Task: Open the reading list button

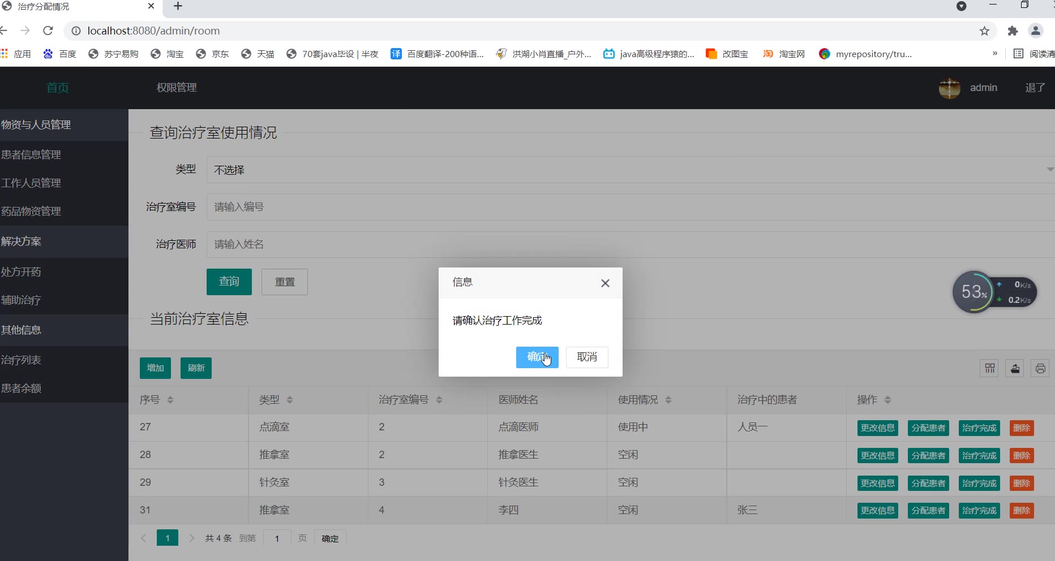Action: pyautogui.click(x=1033, y=54)
